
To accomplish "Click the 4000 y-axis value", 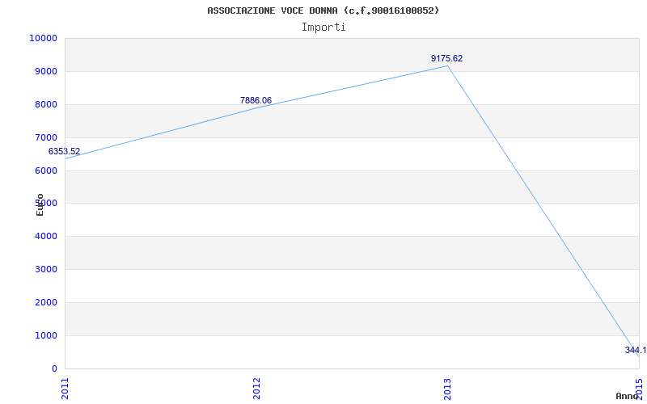I will pos(45,236).
